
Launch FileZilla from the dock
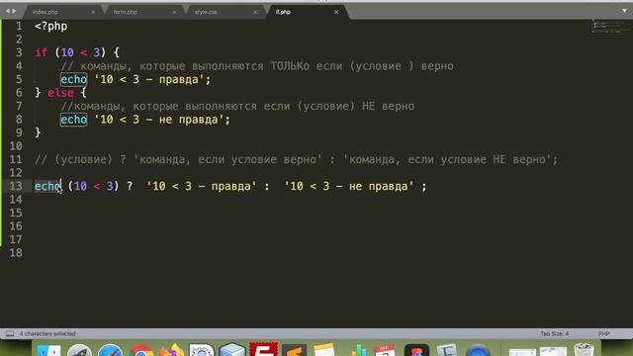[263, 349]
